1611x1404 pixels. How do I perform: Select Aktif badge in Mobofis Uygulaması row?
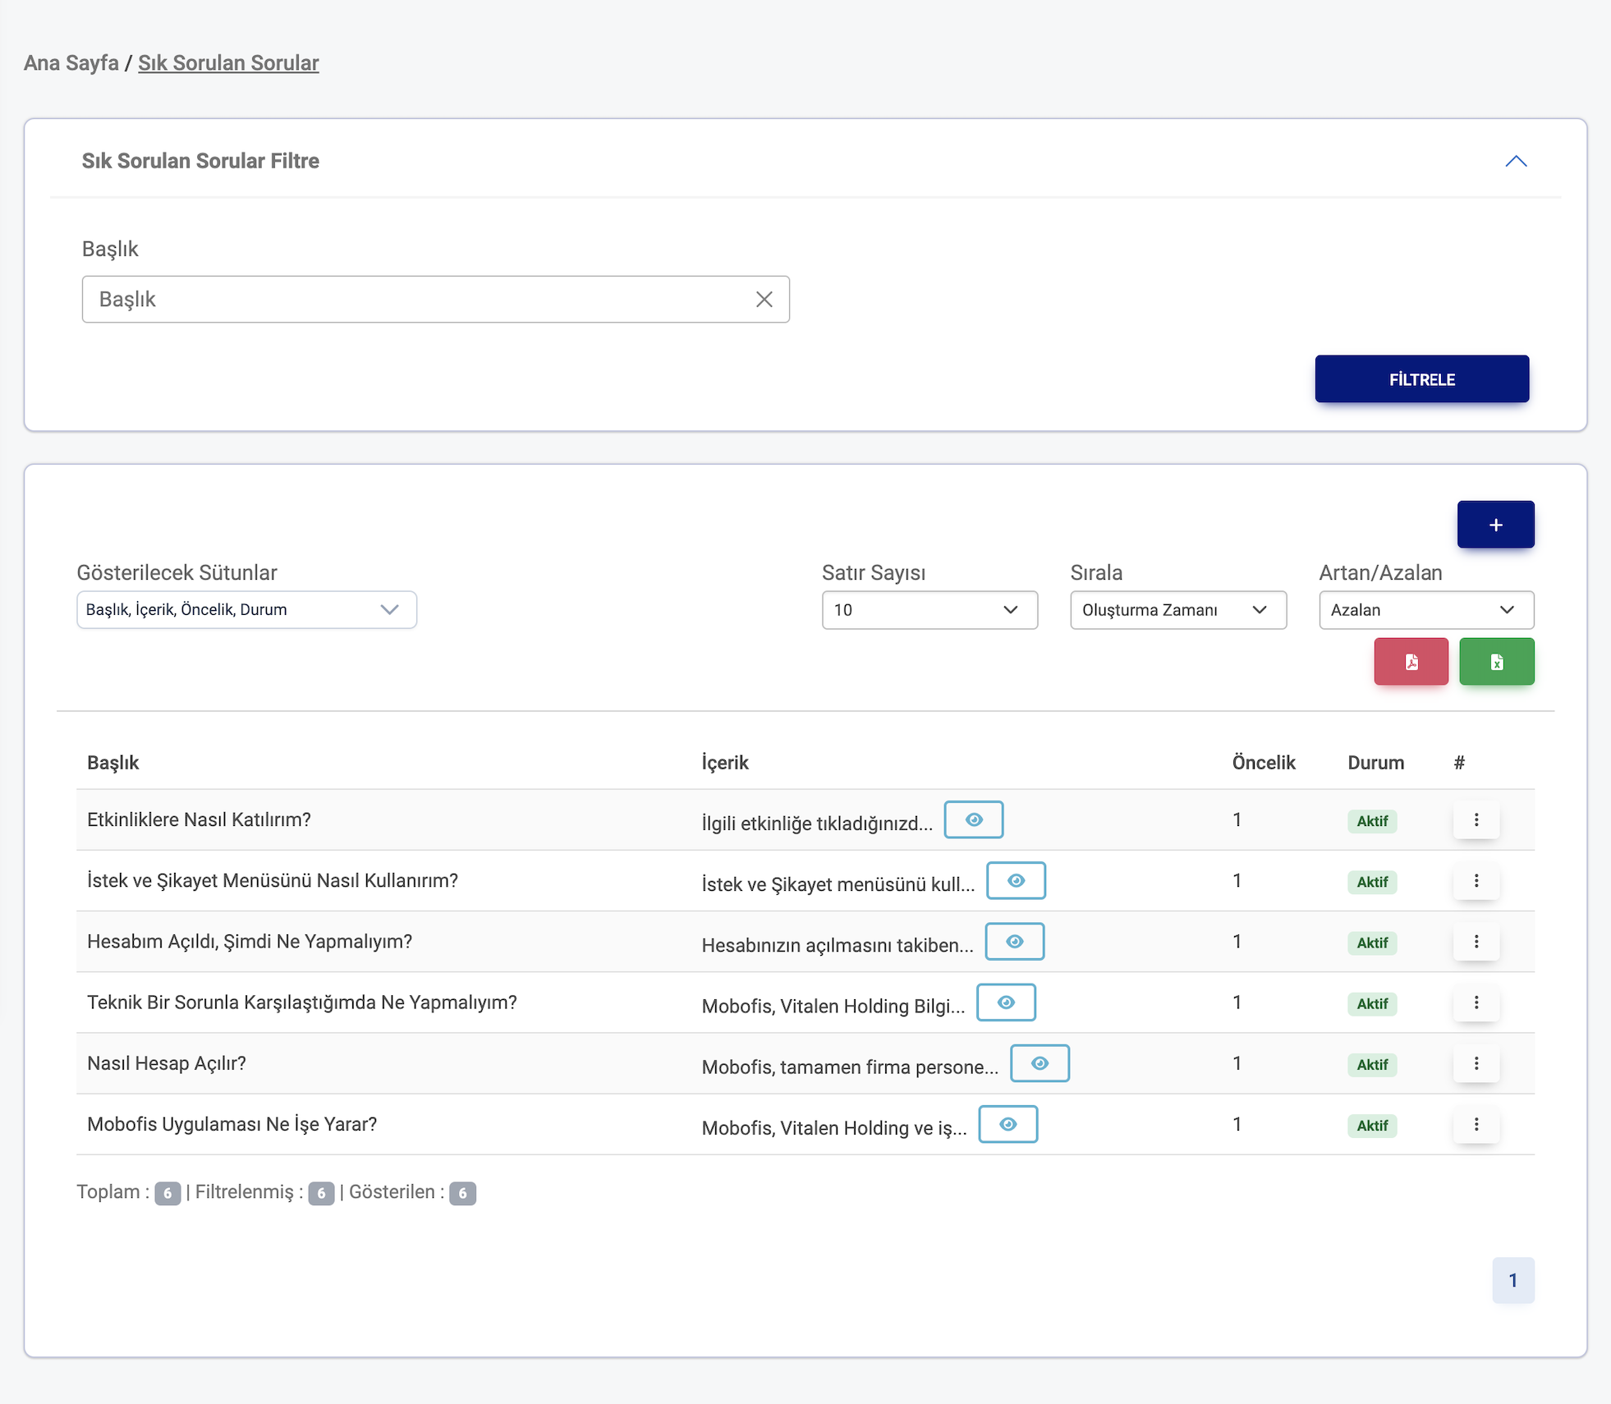coord(1372,1126)
